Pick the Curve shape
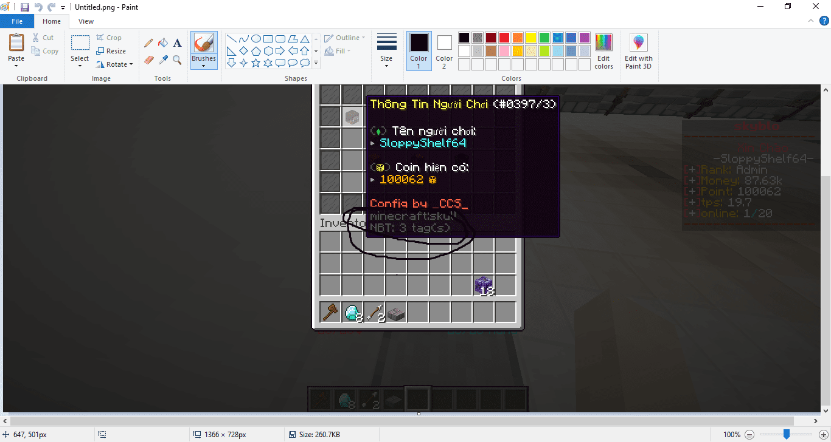The height and width of the screenshot is (442, 831). [x=243, y=38]
